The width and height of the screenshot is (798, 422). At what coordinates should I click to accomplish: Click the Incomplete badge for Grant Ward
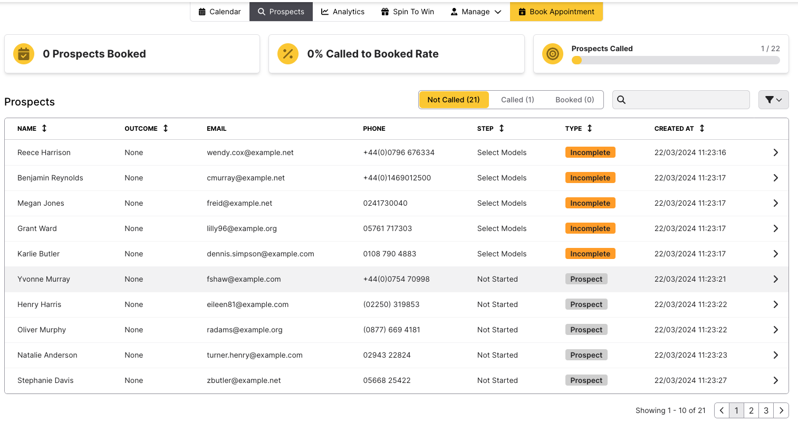point(590,228)
